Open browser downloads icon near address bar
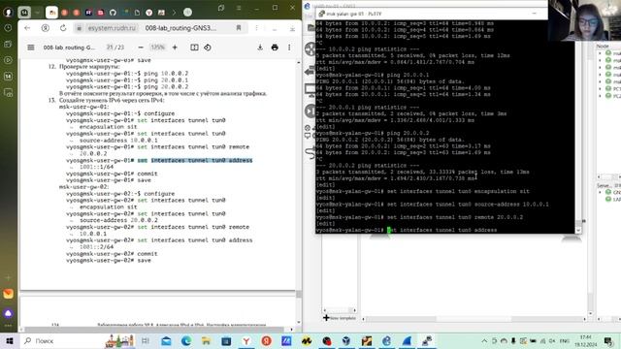Screen dimensions: 621x349 [292, 28]
